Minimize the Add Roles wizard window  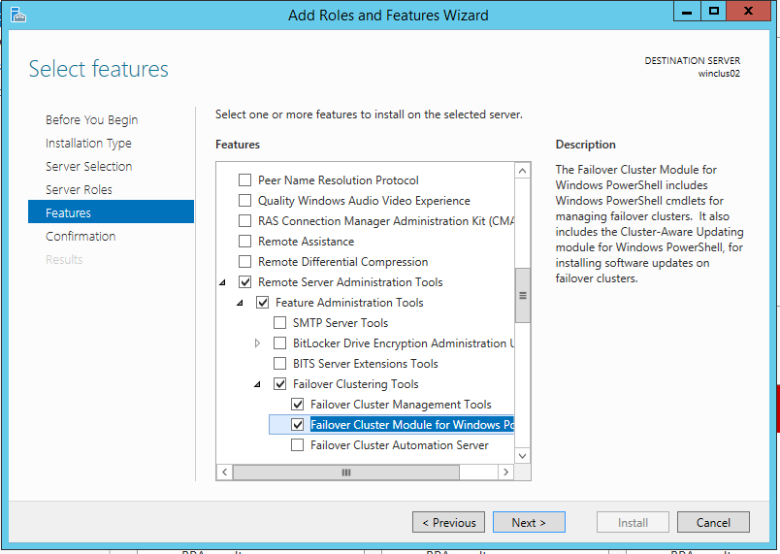click(x=687, y=12)
